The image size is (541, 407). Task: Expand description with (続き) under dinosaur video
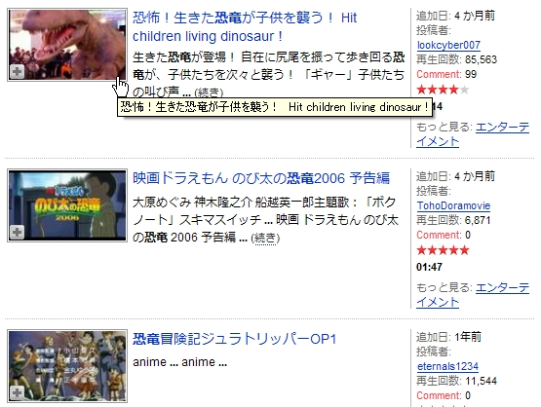coord(209,93)
